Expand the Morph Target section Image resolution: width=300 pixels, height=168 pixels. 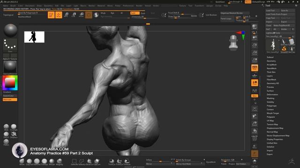pos(273,113)
